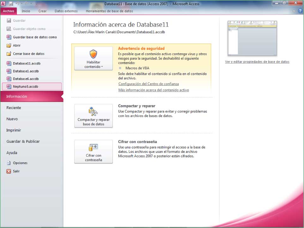Click the Macros de VBA entry

click(x=137, y=68)
